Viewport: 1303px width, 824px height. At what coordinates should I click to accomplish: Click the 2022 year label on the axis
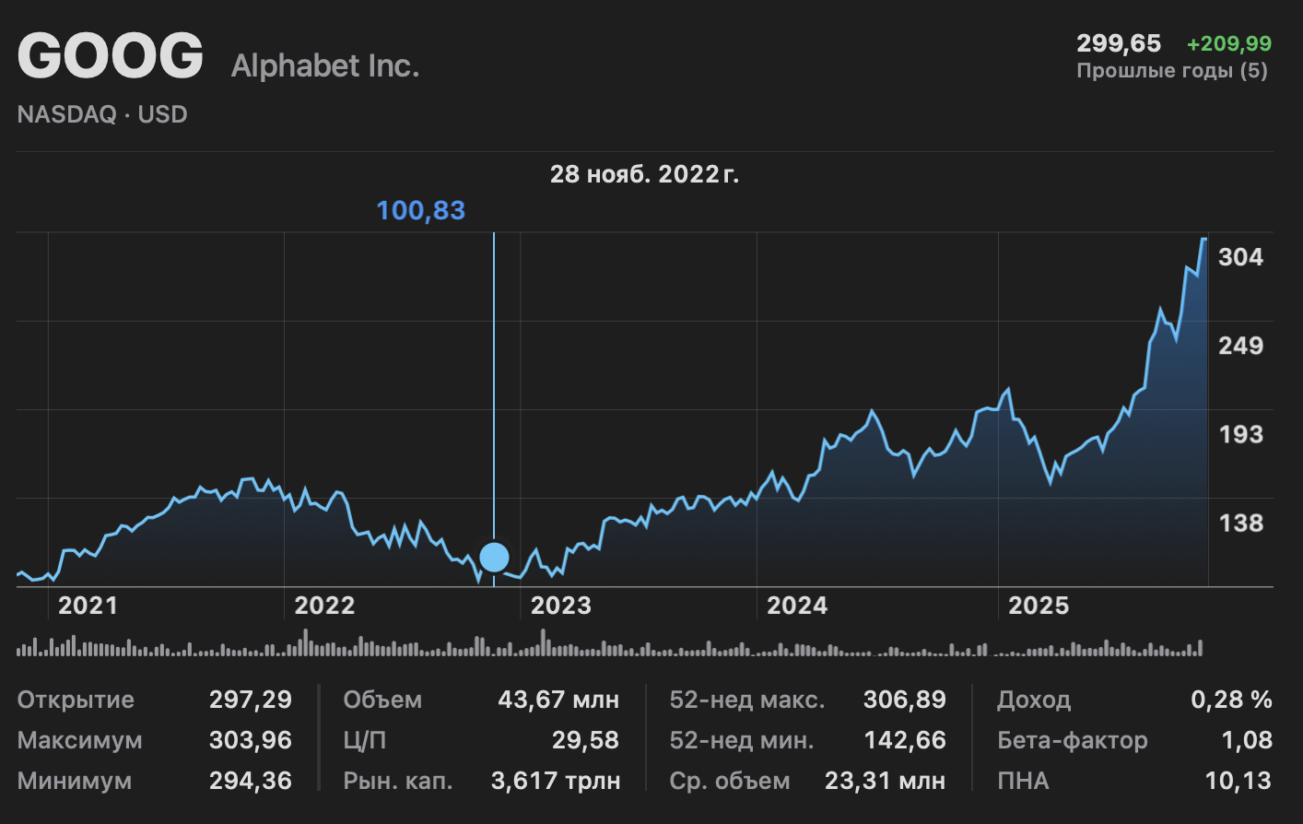[x=324, y=606]
